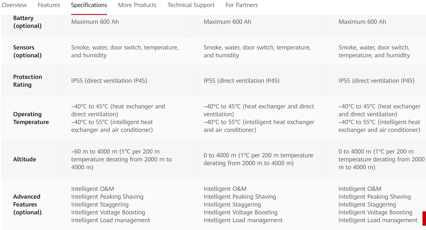Click the Operating Temperature row label

pyautogui.click(x=31, y=118)
